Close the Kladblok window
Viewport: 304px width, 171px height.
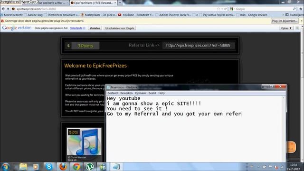coord(280,86)
